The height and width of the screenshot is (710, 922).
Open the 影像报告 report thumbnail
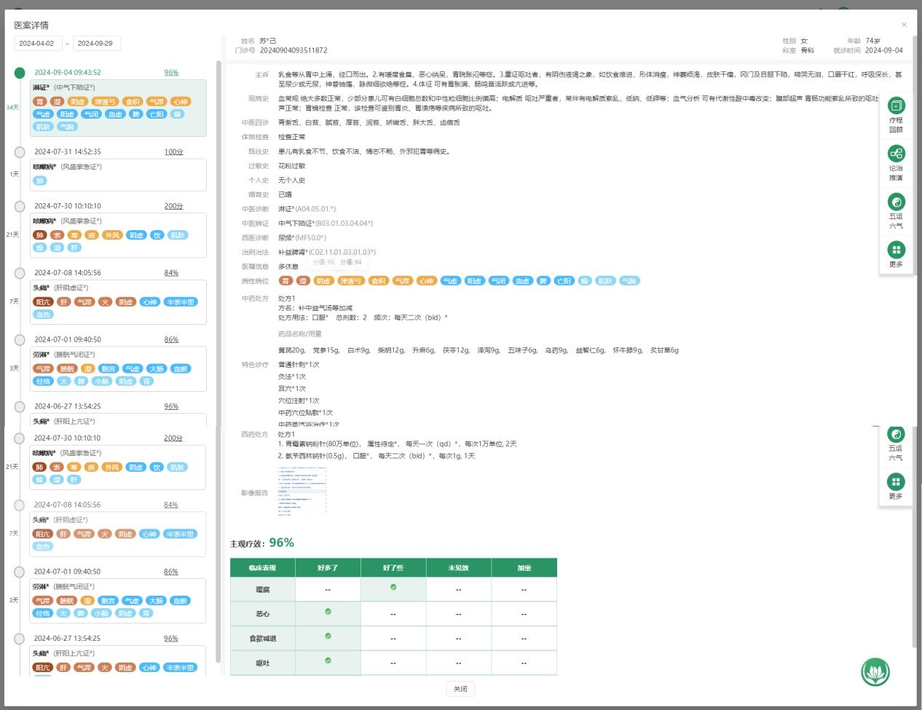coord(302,491)
